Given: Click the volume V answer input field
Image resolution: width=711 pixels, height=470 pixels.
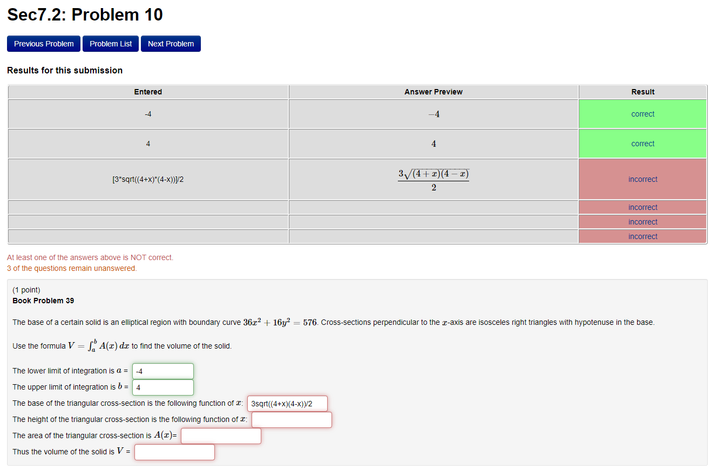Looking at the screenshot, I should coord(174,452).
